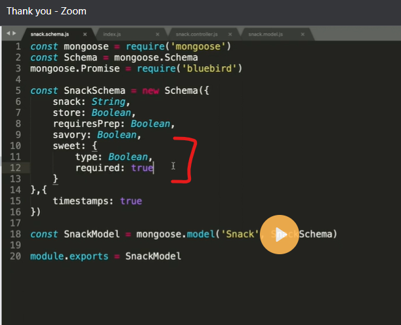Click the right tab navigation arrow
This screenshot has width=401, height=325.
[x=15, y=33]
